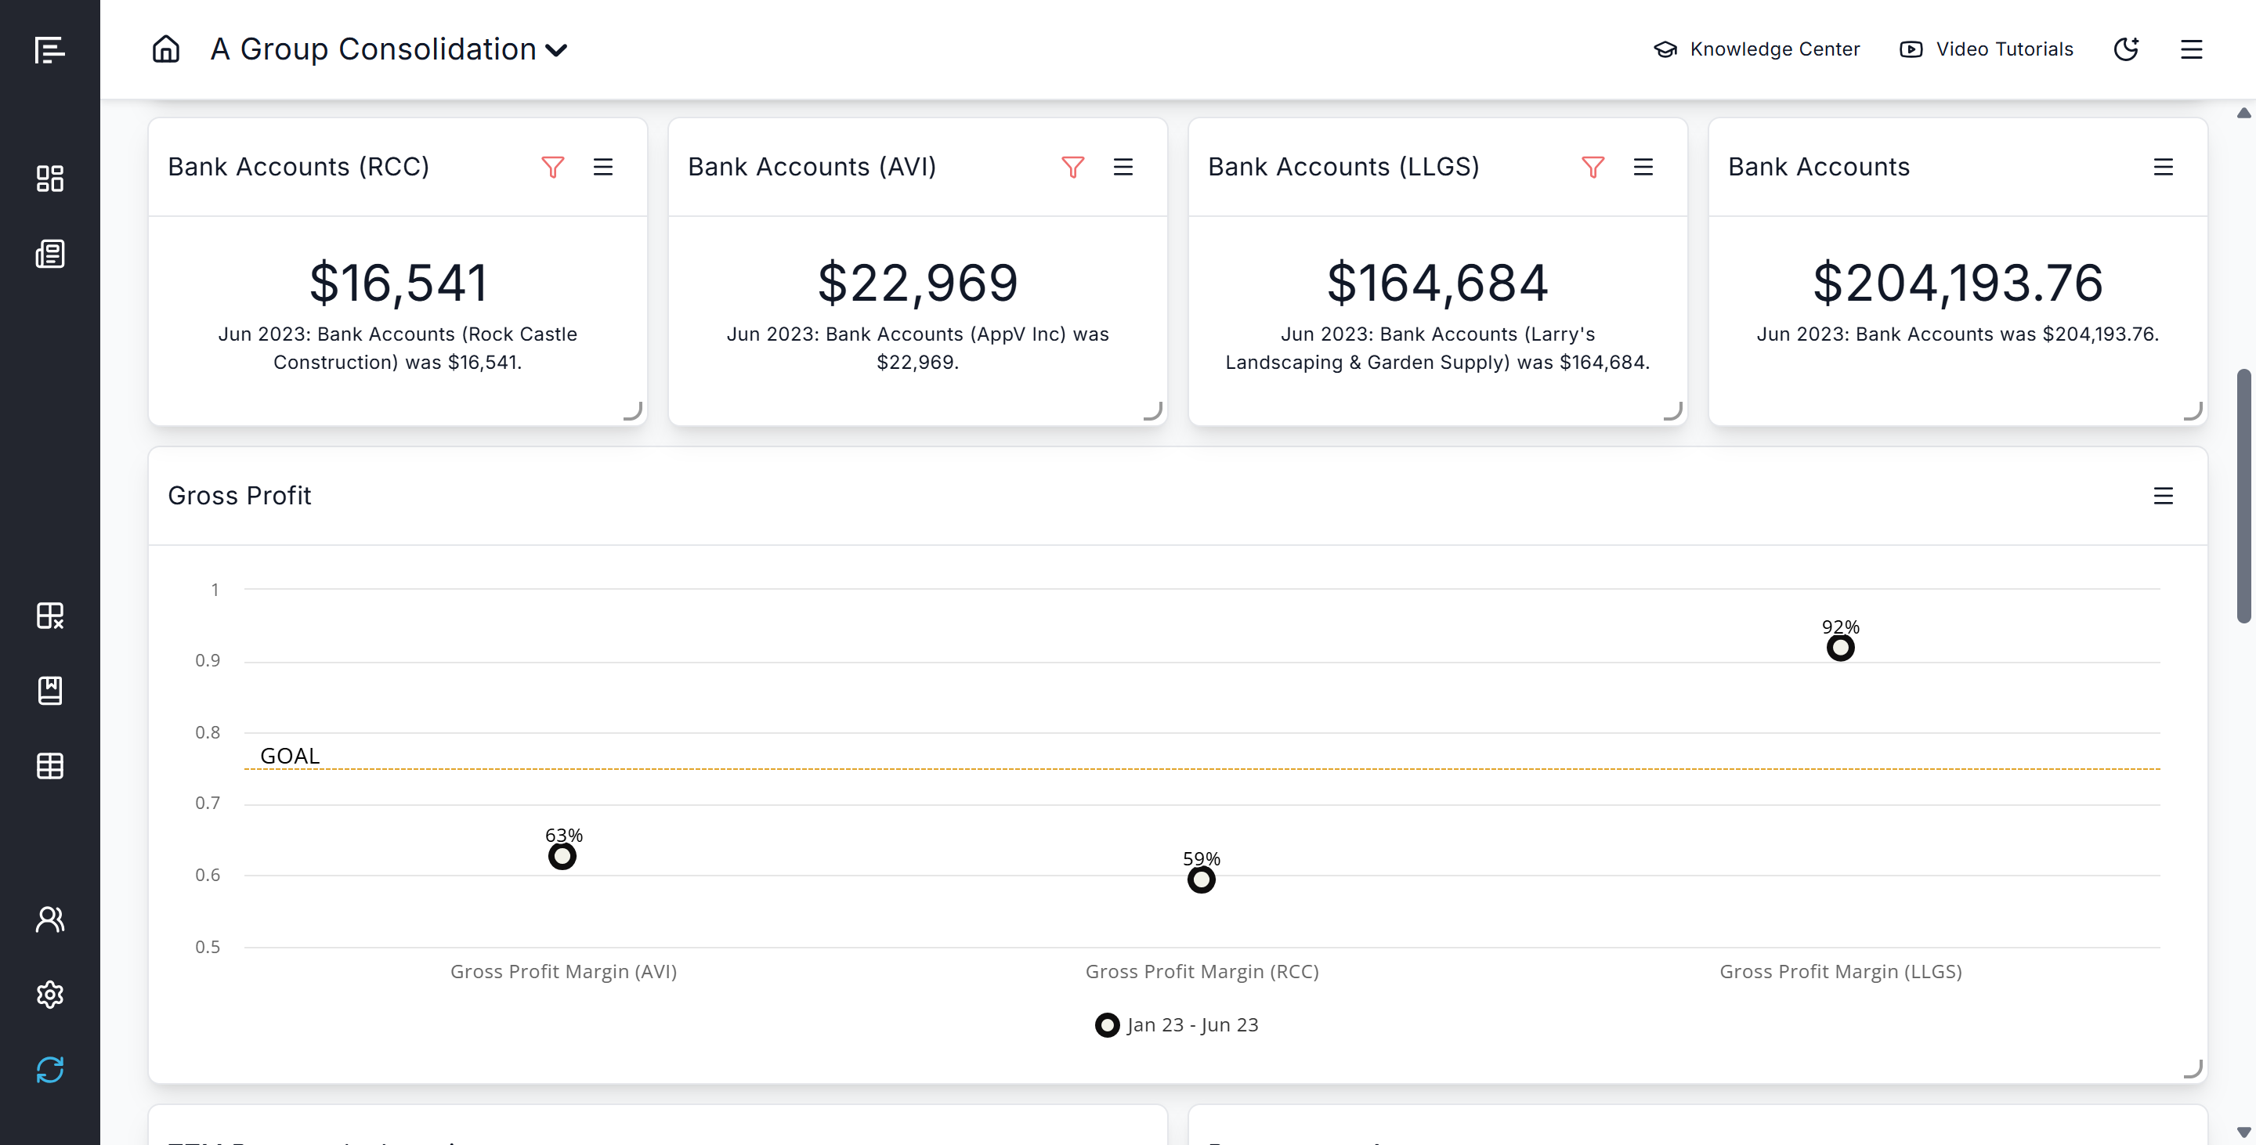This screenshot has width=2256, height=1145.
Task: Open settings gear in sidebar
Action: (50, 995)
